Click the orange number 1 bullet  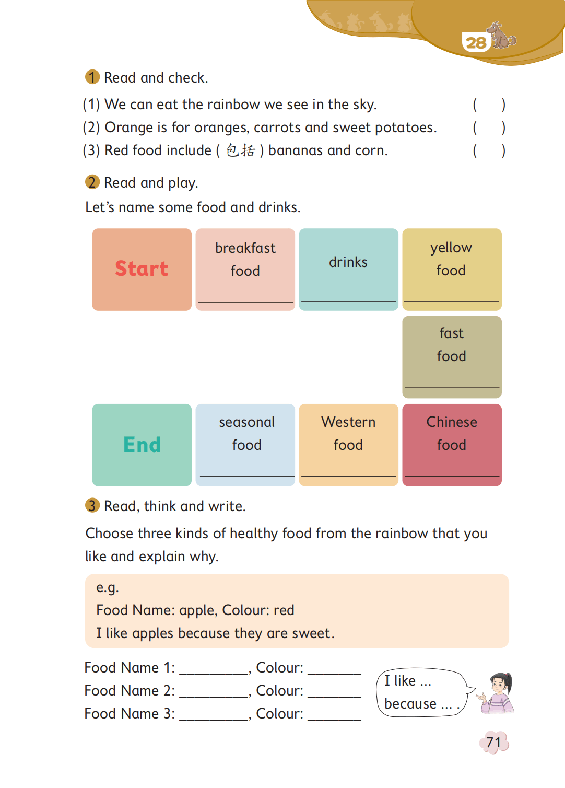pos(92,77)
